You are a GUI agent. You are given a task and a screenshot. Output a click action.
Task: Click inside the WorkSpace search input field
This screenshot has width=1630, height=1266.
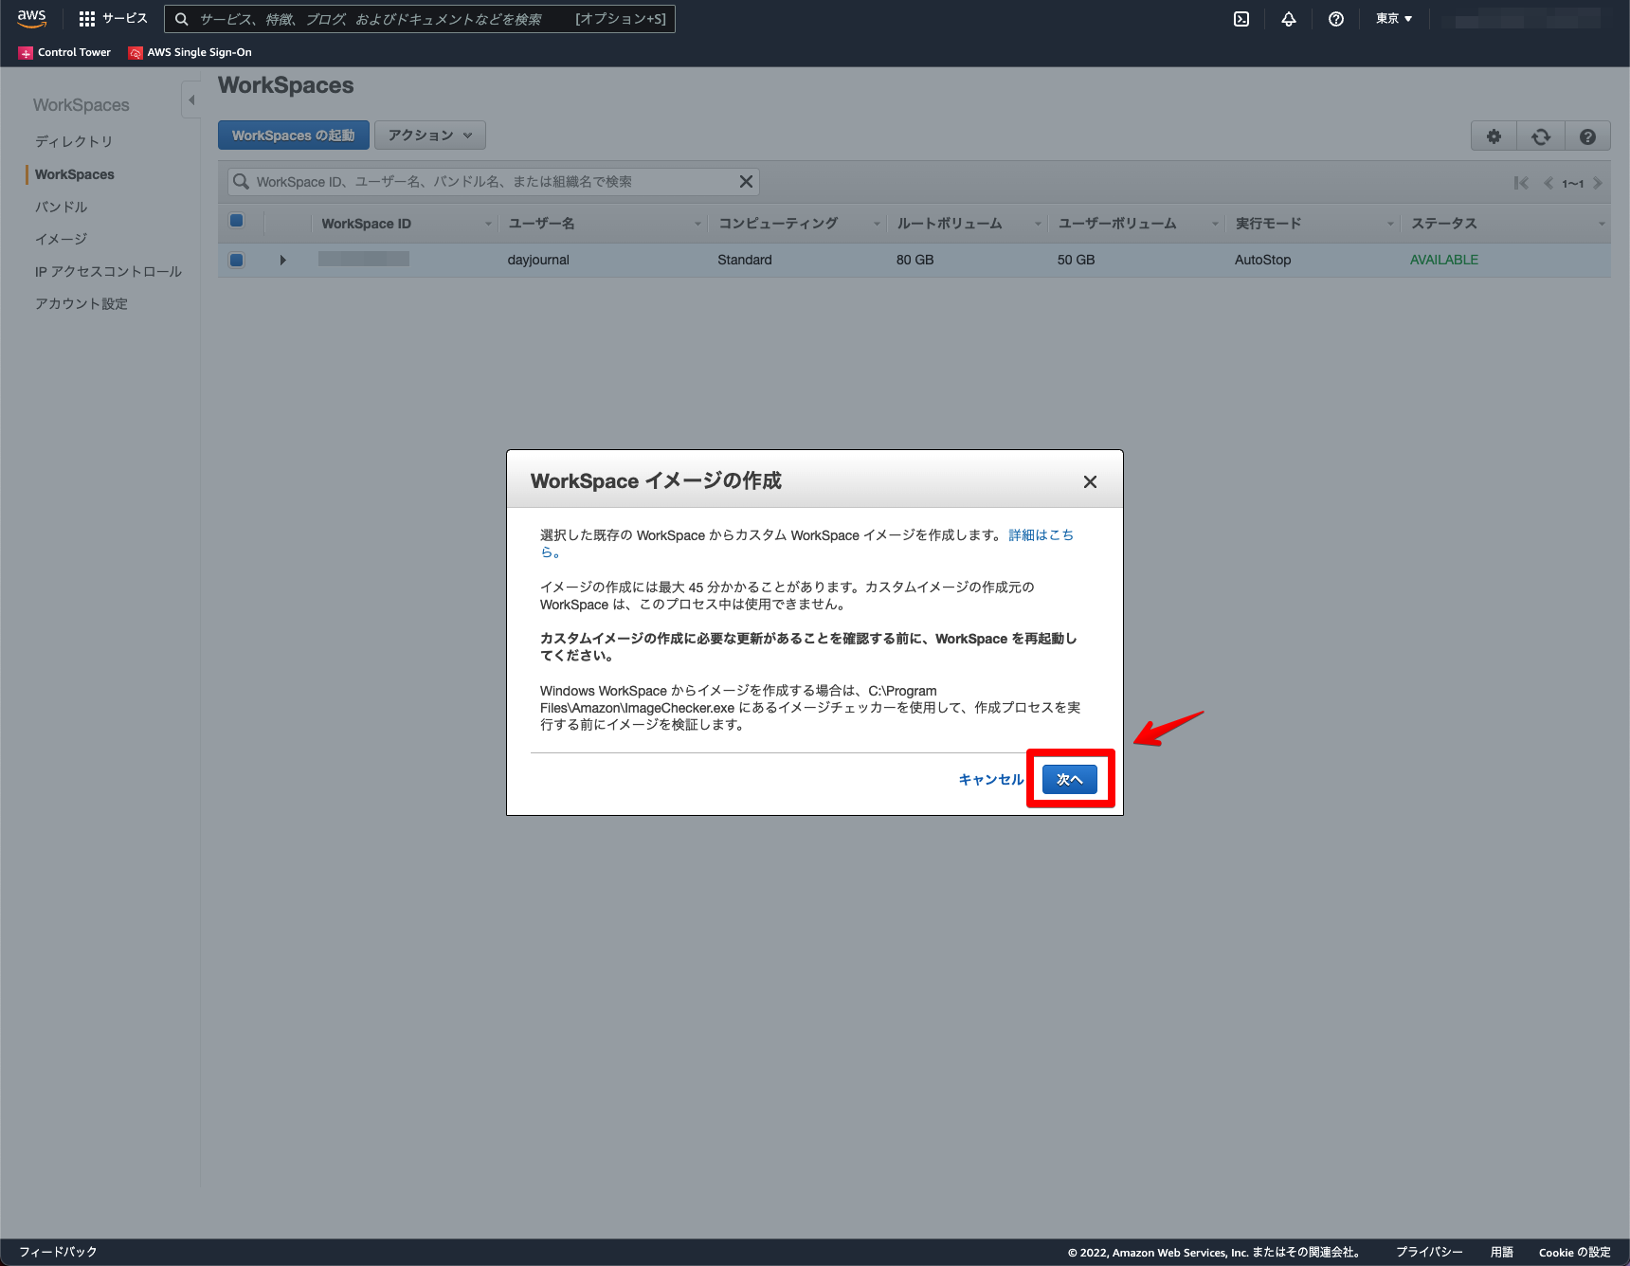coord(474,181)
